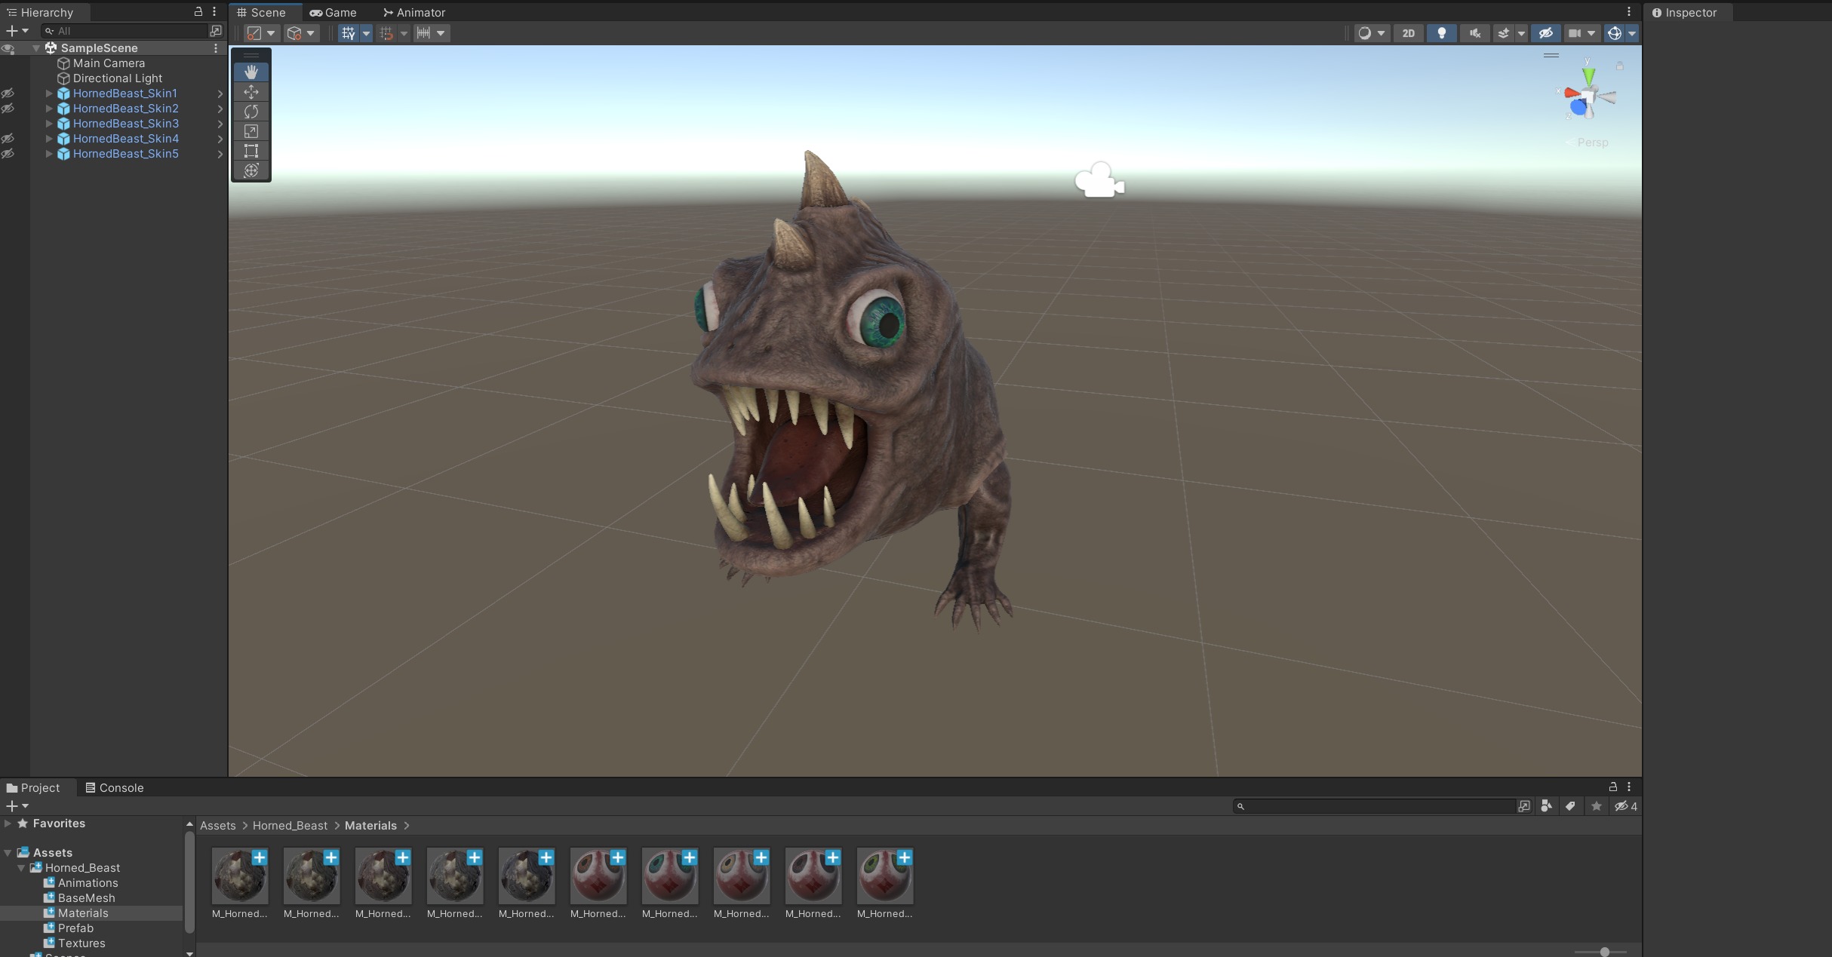Select the combined Transform tool
Screen dimensions: 1832x957
click(x=251, y=170)
